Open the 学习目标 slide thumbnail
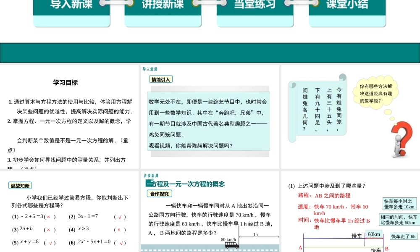Image resolution: width=420 pixels, height=252 pixels. [69, 117]
